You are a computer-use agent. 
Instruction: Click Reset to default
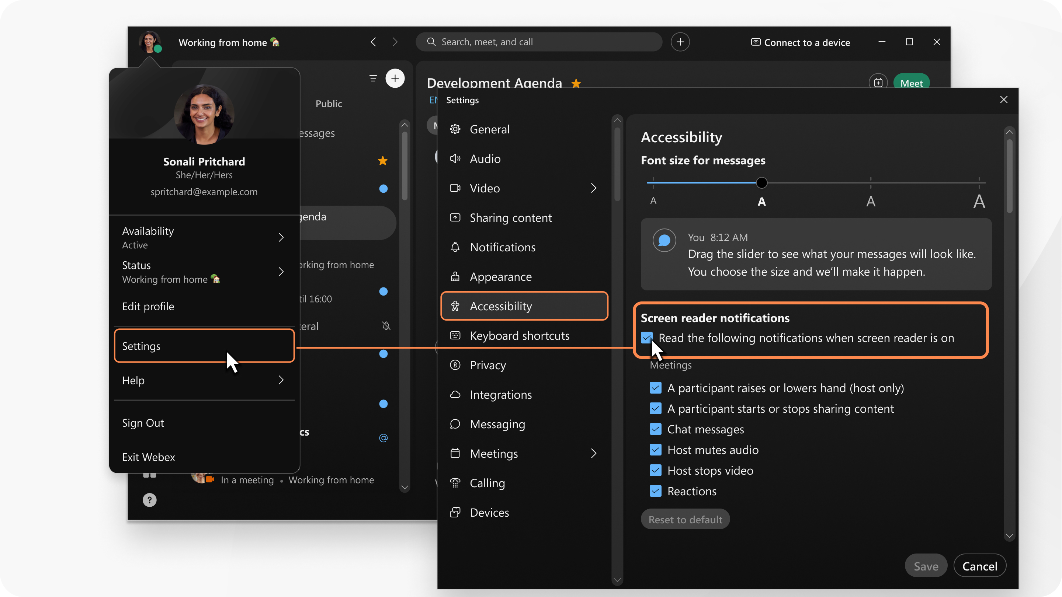685,520
